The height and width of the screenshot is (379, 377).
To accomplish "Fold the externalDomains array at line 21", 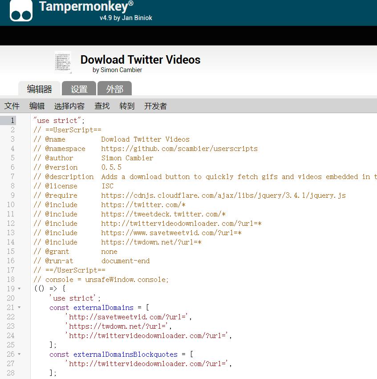I will 19,308.
